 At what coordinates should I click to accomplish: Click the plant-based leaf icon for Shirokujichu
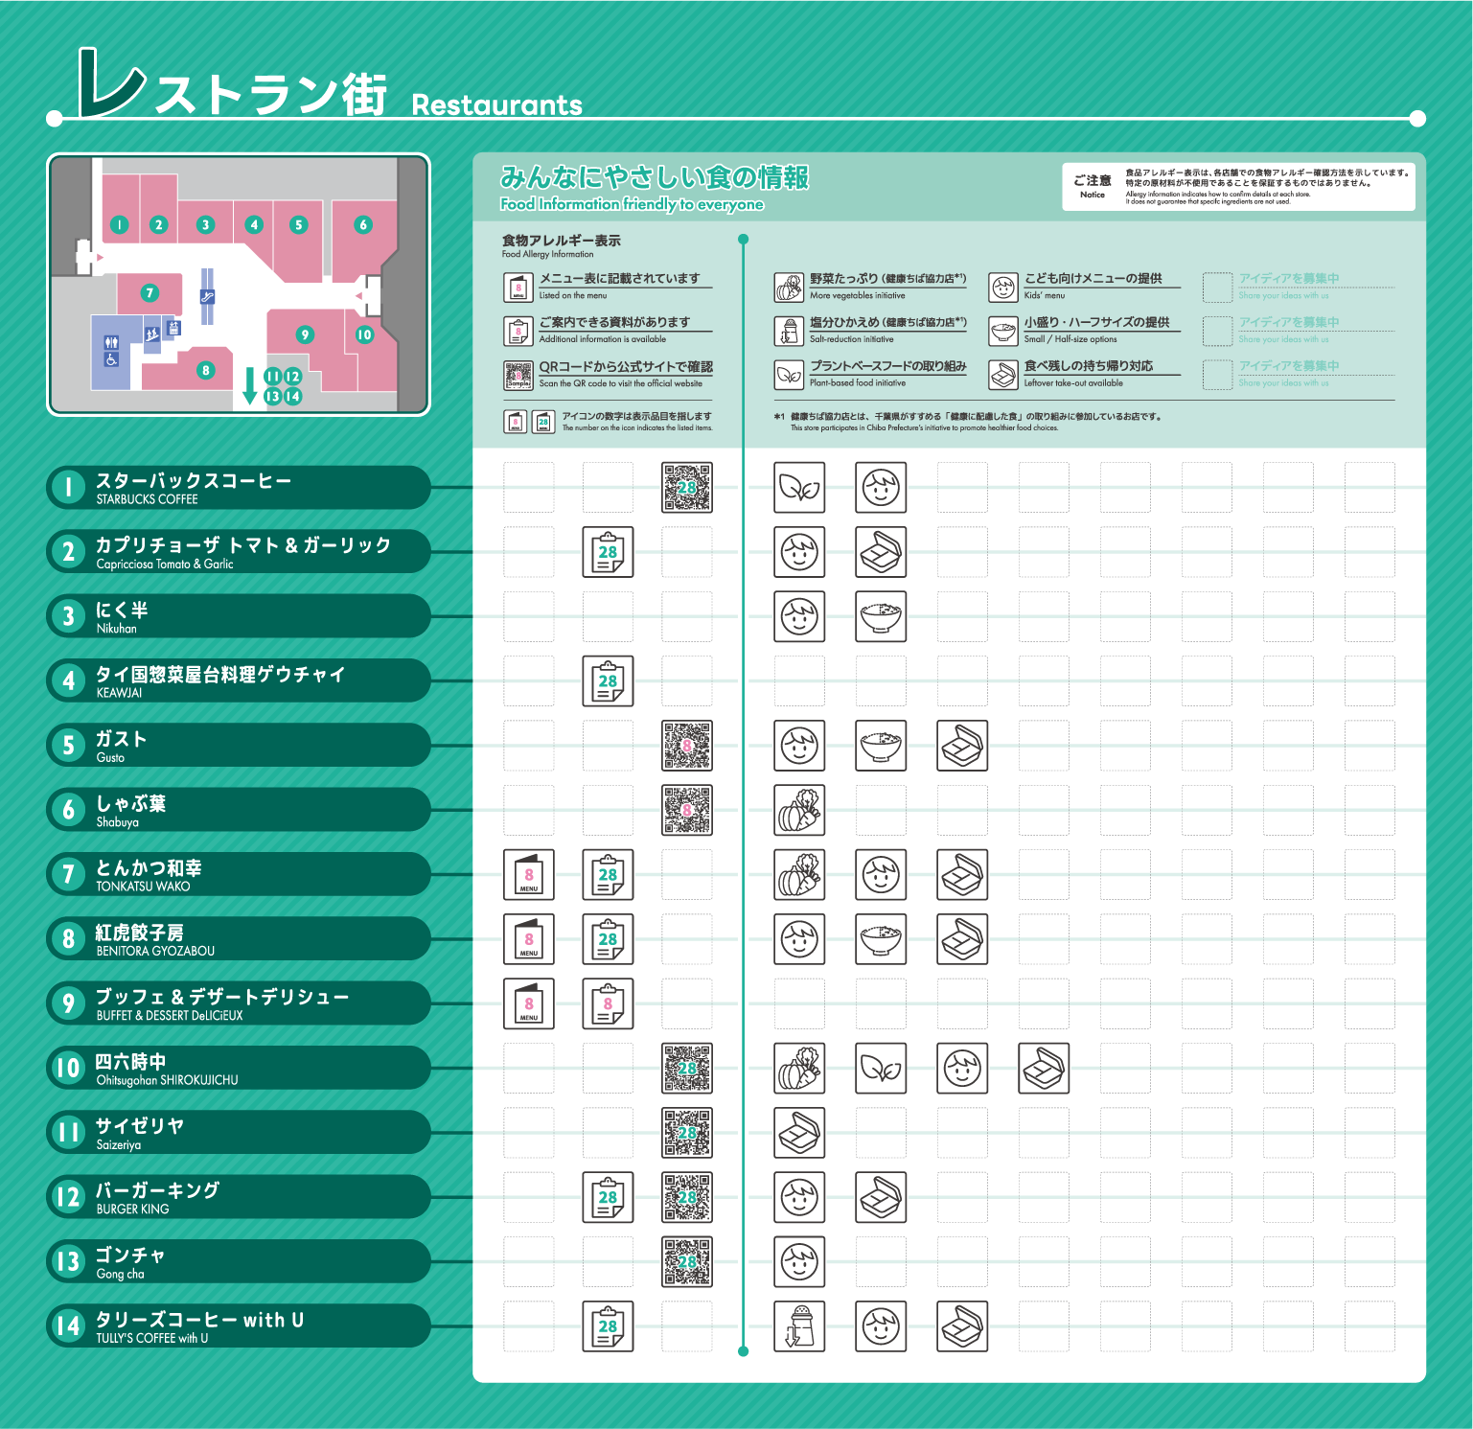[x=881, y=1068]
